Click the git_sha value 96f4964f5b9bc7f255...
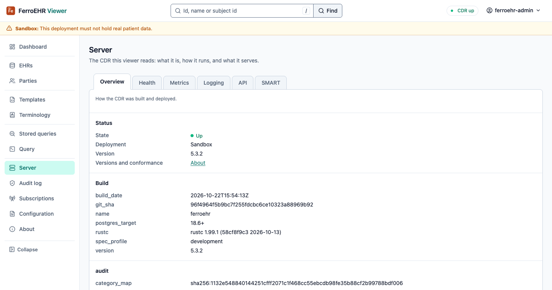This screenshot has width=552, height=290. coord(252,205)
